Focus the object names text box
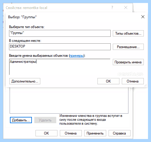 click(60, 67)
